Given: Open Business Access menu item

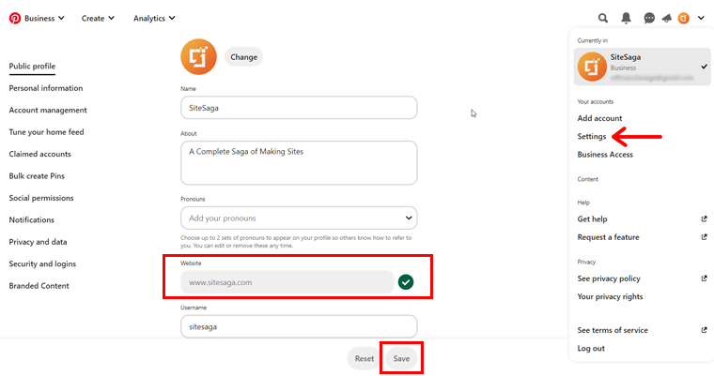Looking at the screenshot, I should click(605, 154).
